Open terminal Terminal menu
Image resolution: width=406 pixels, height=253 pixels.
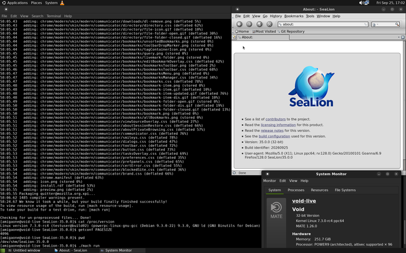tap(53, 16)
